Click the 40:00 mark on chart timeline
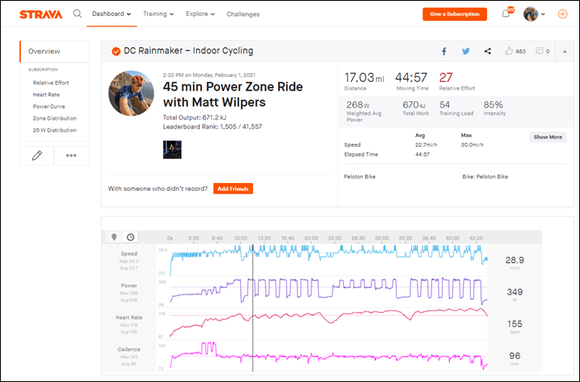This screenshot has height=382, width=580. click(452, 238)
